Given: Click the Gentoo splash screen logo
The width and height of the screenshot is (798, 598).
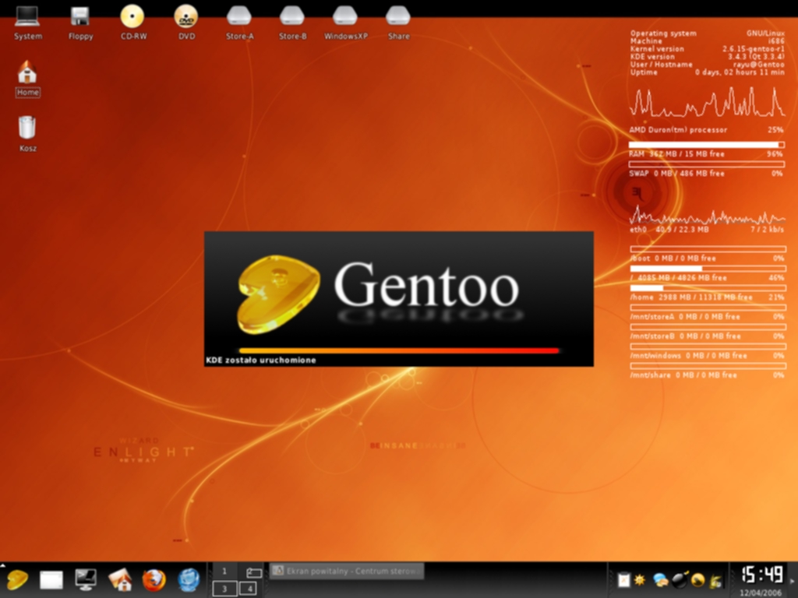Looking at the screenshot, I should pyautogui.click(x=278, y=294).
